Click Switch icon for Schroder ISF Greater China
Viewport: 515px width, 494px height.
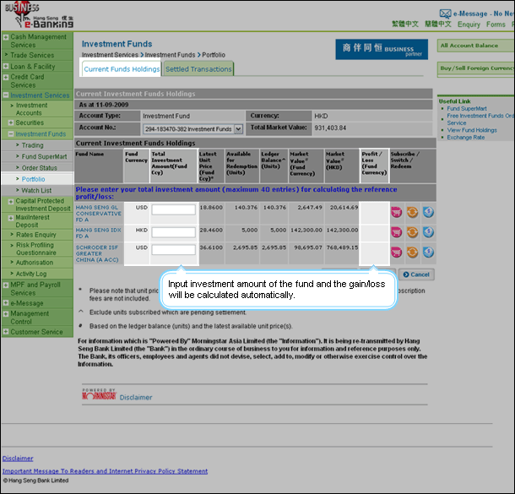point(412,252)
